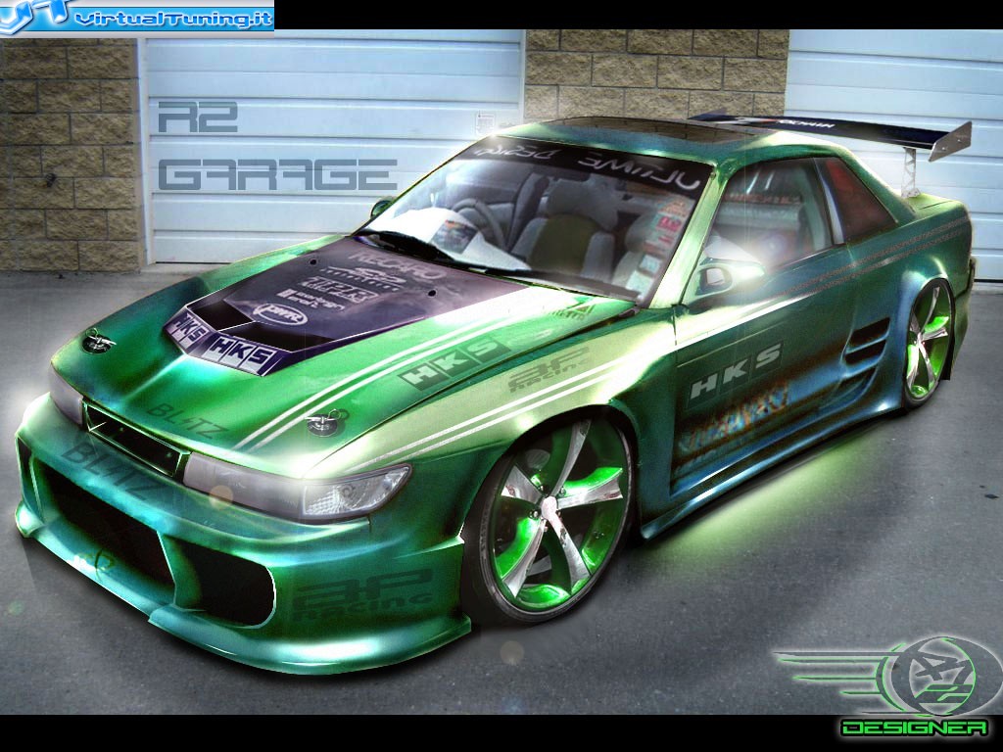Click the rear green alloy wheel
Viewport: 1003px width, 752px height.
(928, 343)
